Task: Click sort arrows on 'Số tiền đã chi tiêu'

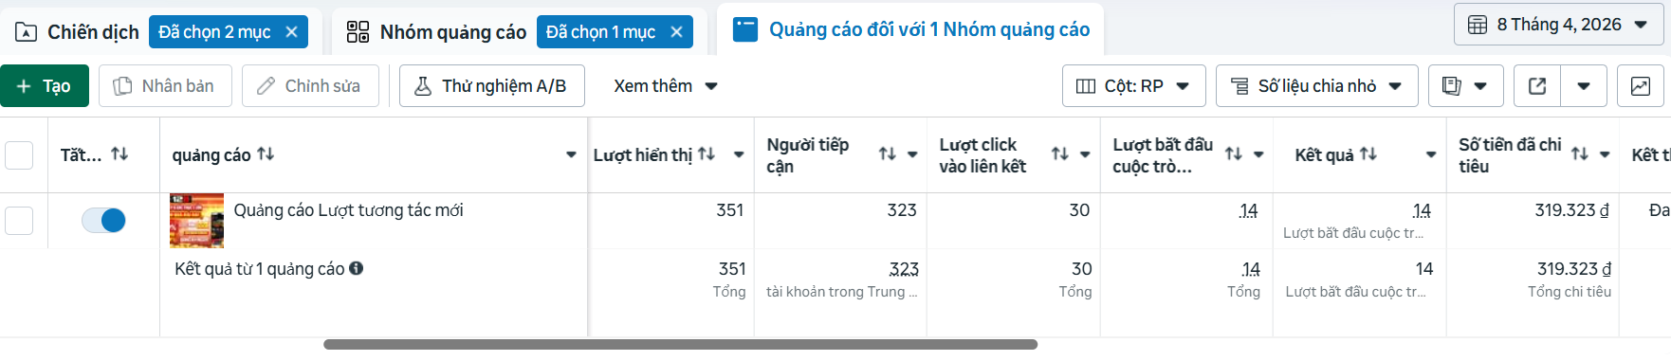Action: pos(1579,154)
